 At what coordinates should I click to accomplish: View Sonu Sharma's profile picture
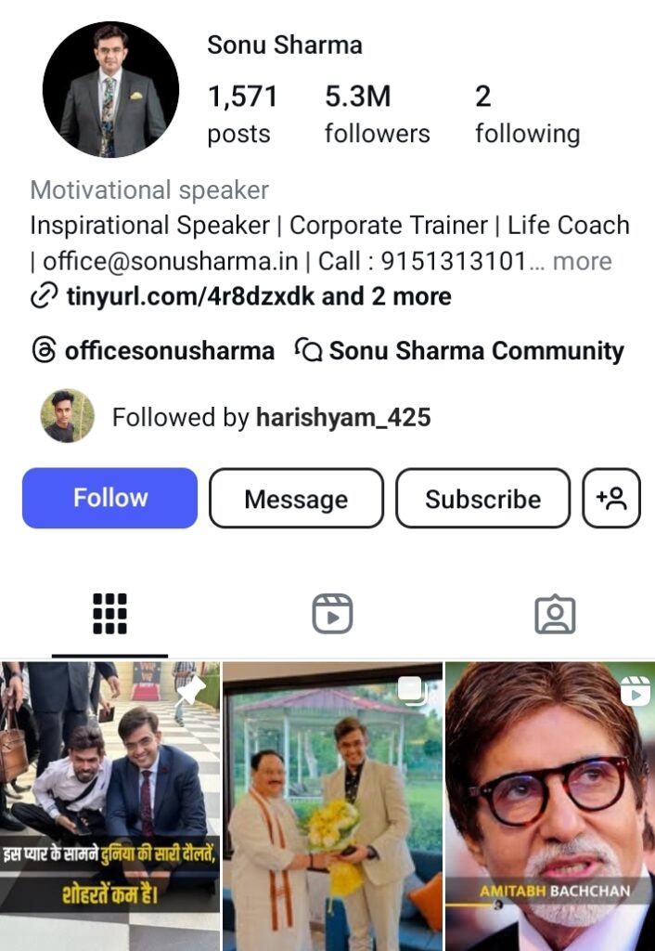click(111, 89)
